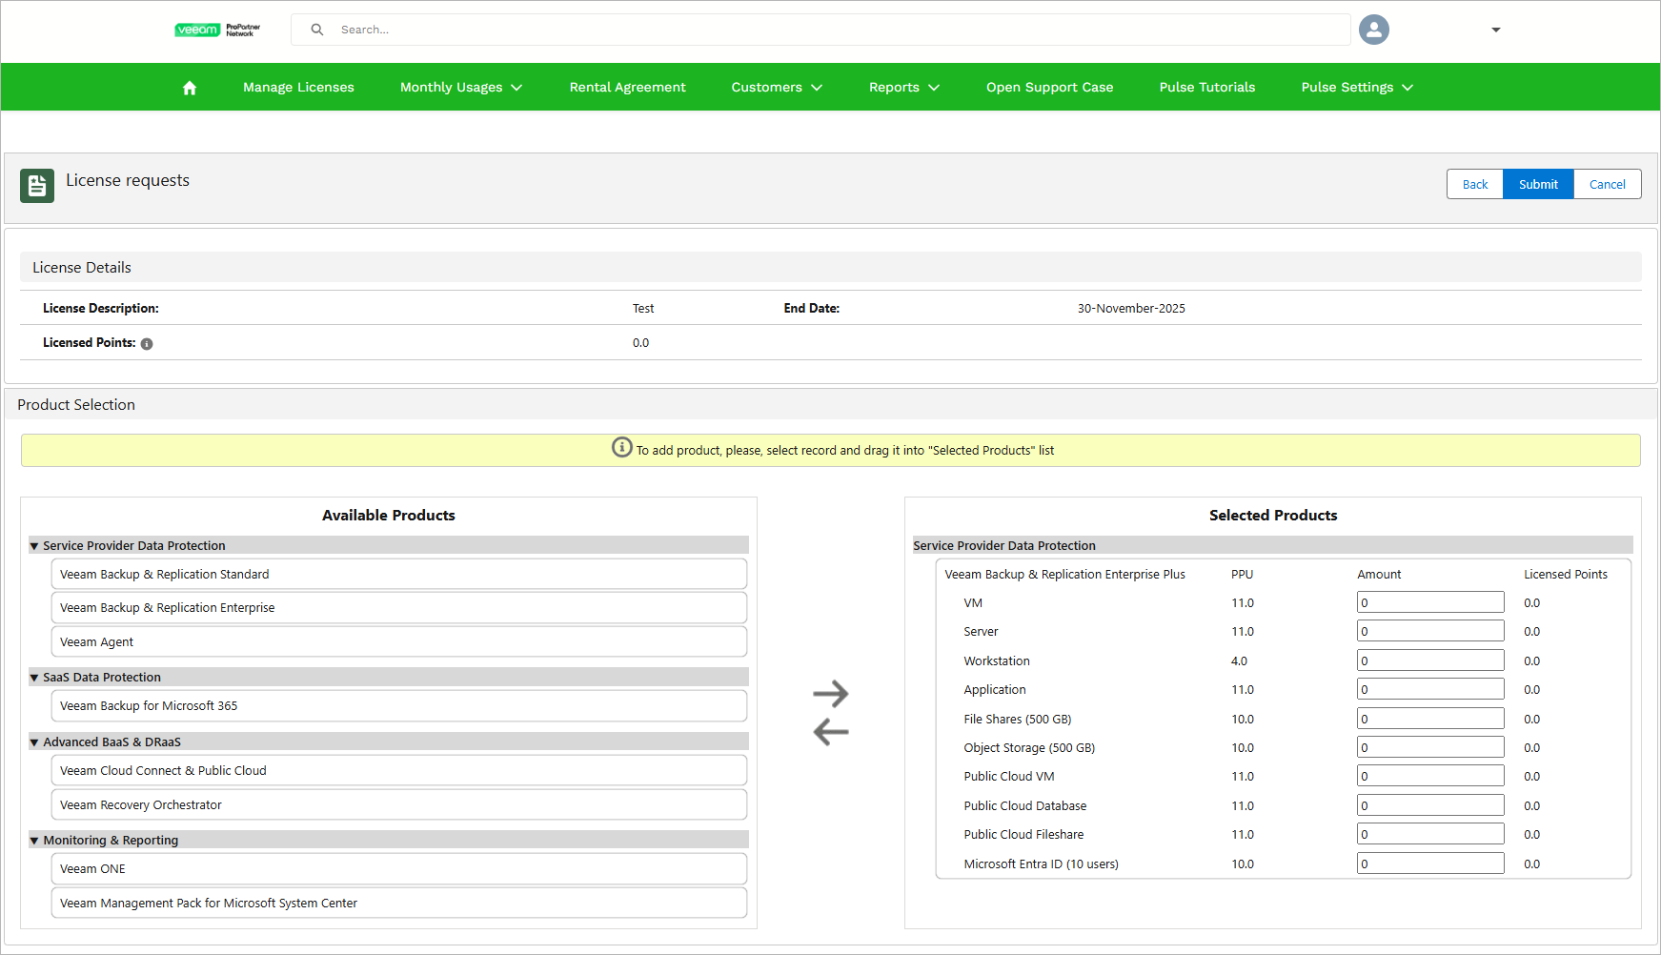
Task: Collapse Service Provider Data Protection group
Action: [x=34, y=546]
